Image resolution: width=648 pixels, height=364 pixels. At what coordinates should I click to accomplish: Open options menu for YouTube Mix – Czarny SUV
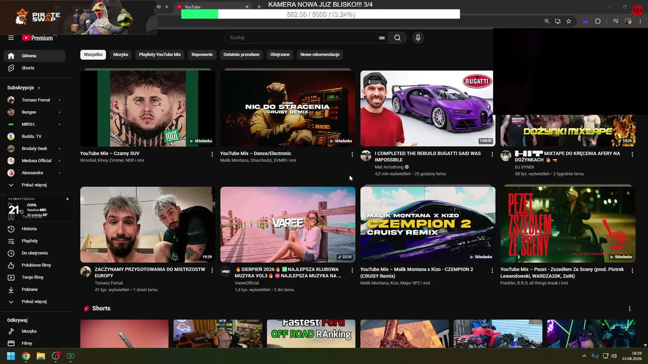pyautogui.click(x=212, y=154)
